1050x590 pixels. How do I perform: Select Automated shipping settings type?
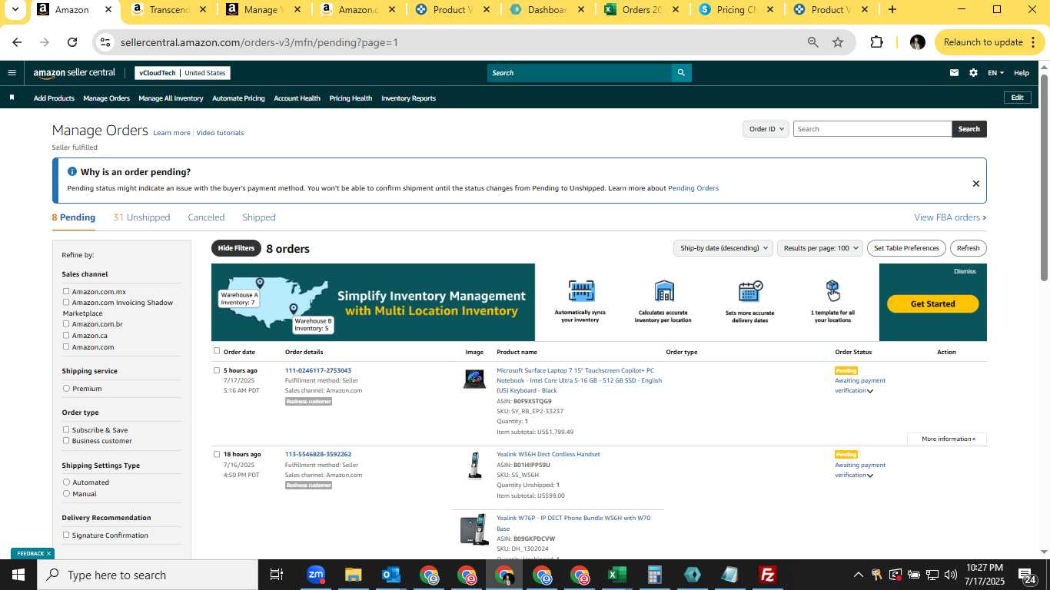(x=66, y=482)
